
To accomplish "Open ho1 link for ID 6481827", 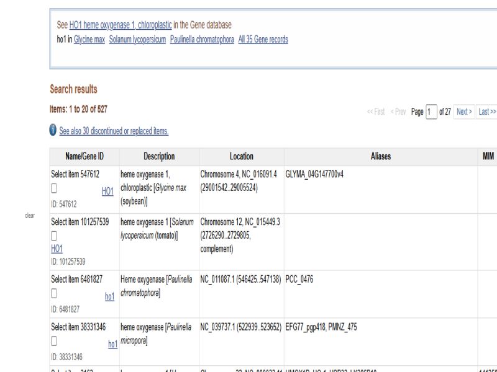I will click(x=109, y=297).
